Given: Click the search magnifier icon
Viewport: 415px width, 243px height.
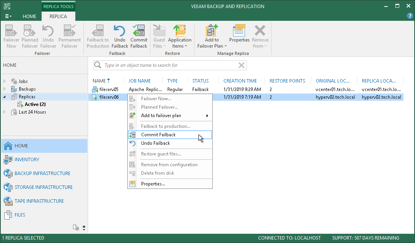Looking at the screenshot, I should tap(98, 65).
